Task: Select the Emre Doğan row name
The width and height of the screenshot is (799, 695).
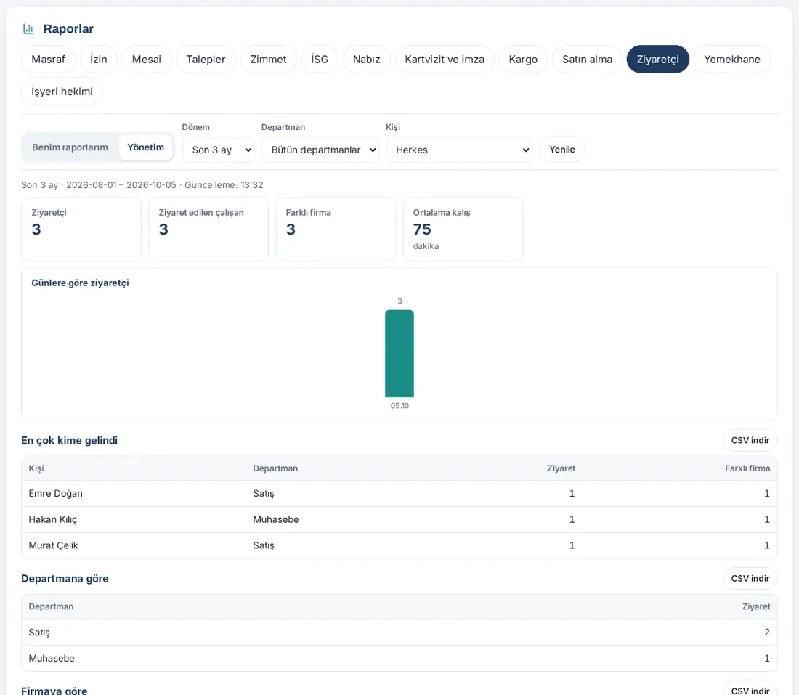Action: (55, 493)
